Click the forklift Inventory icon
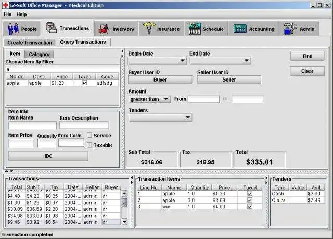This screenshot has height=239, width=333. coord(104,29)
